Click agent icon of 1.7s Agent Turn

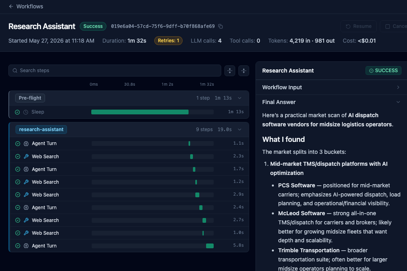point(26,169)
